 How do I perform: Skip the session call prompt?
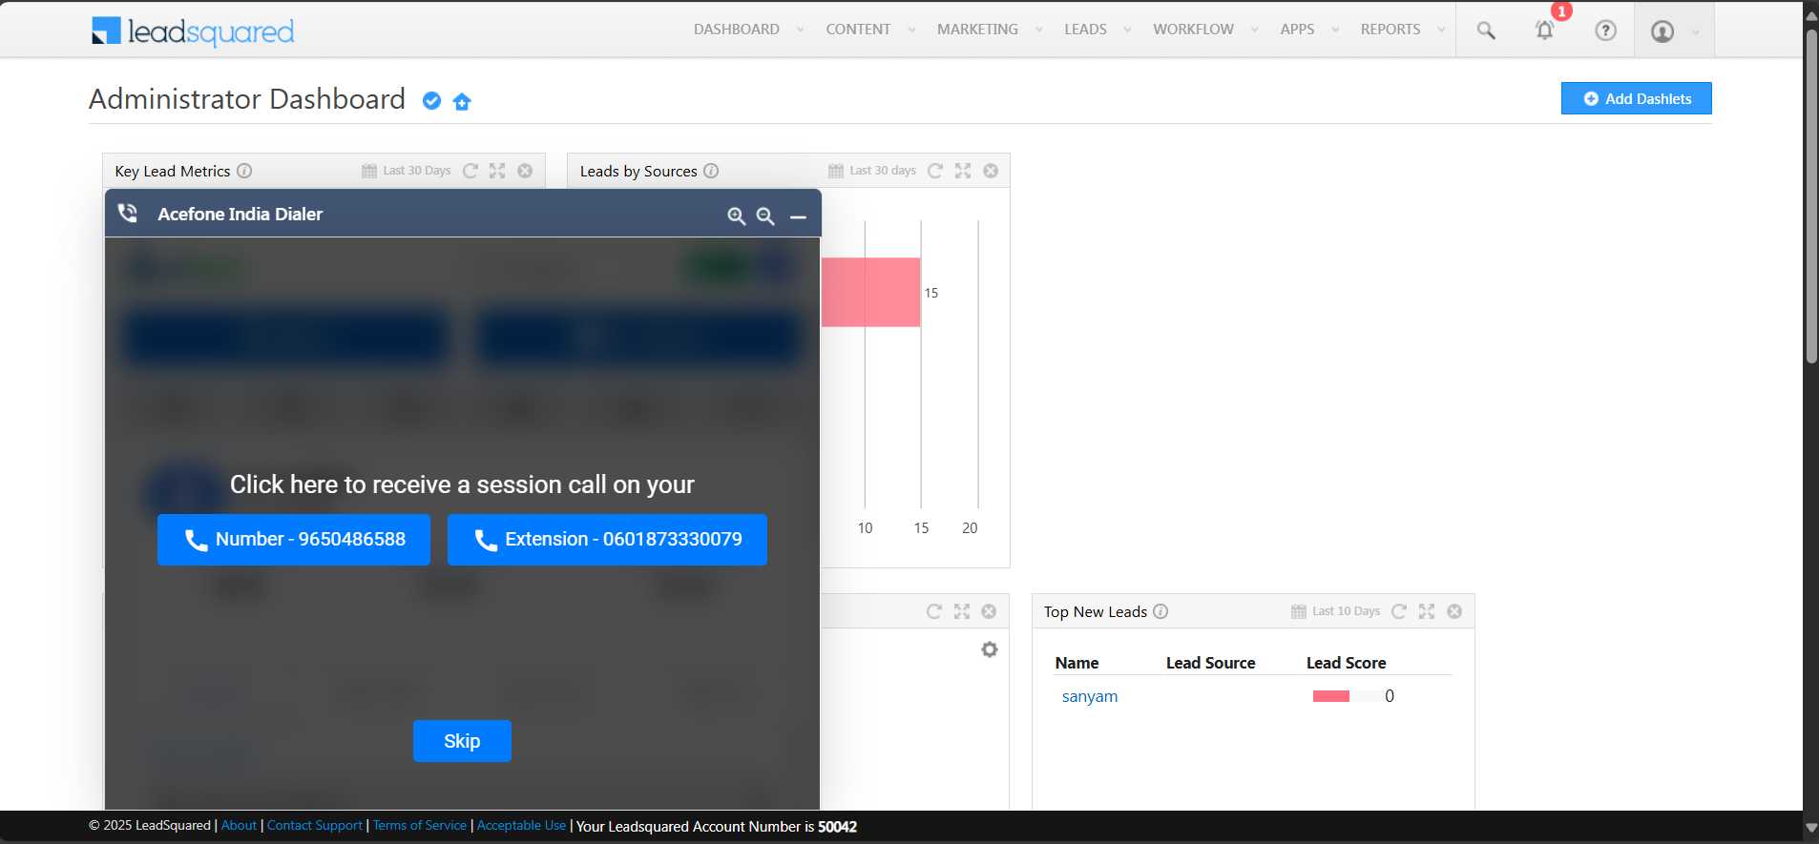point(462,741)
